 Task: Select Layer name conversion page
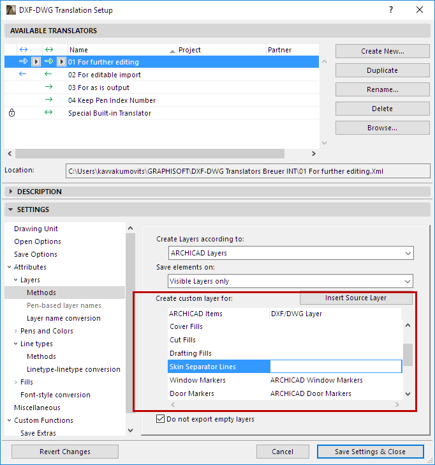click(x=64, y=318)
